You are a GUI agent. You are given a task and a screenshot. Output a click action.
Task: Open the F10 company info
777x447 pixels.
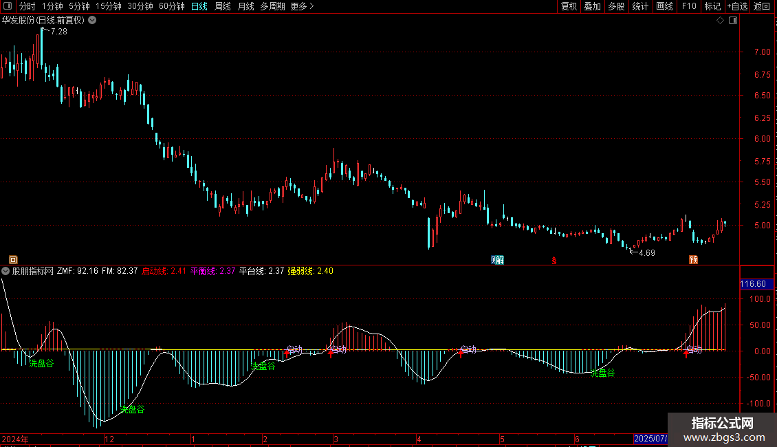[688, 6]
